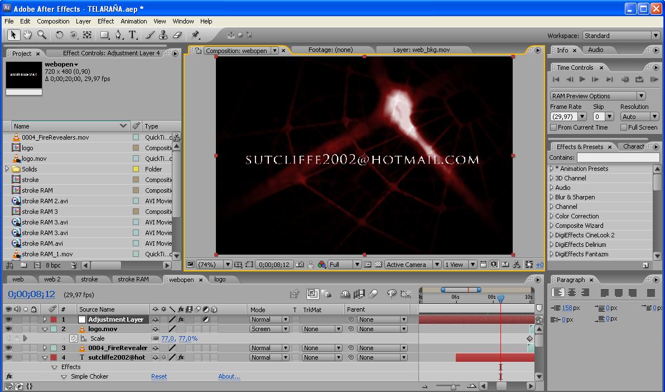
Task: Expand the Blur & Sharpen effects category
Action: pyautogui.click(x=552, y=197)
